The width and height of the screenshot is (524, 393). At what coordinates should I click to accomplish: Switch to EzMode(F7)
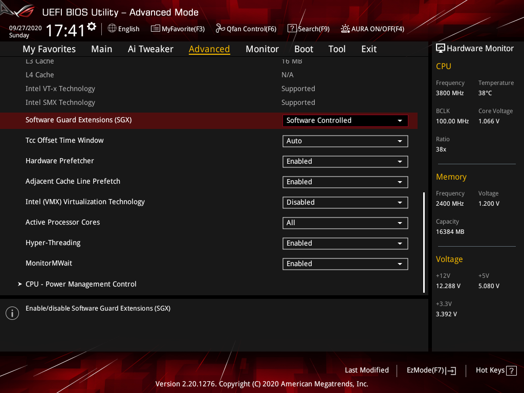coord(431,370)
